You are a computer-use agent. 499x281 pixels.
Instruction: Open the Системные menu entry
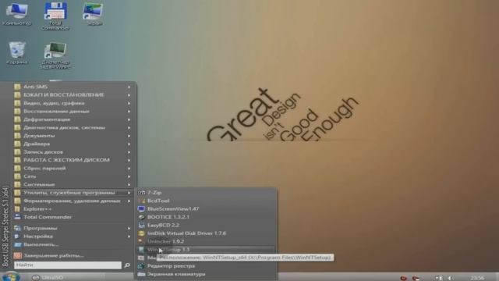tap(73, 184)
